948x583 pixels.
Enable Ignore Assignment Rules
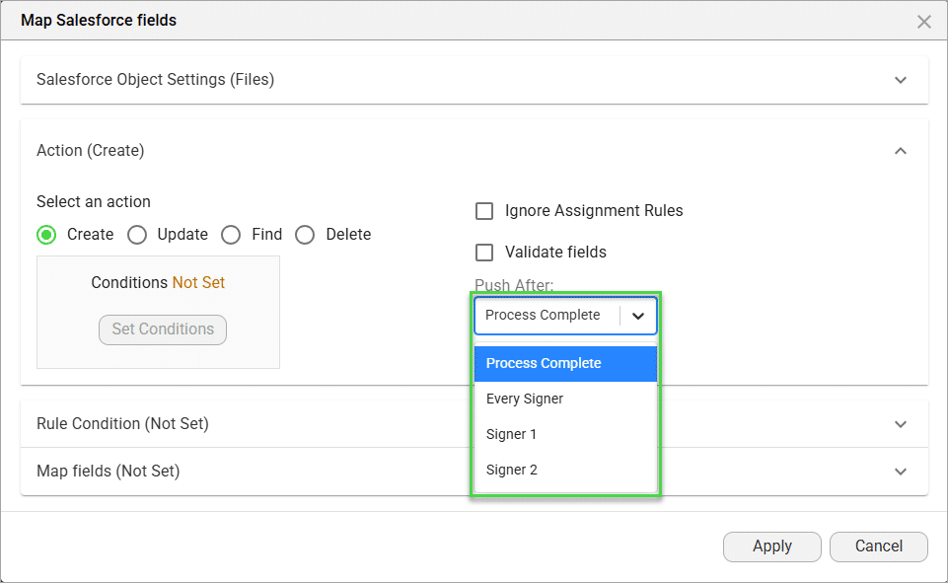pyautogui.click(x=484, y=210)
